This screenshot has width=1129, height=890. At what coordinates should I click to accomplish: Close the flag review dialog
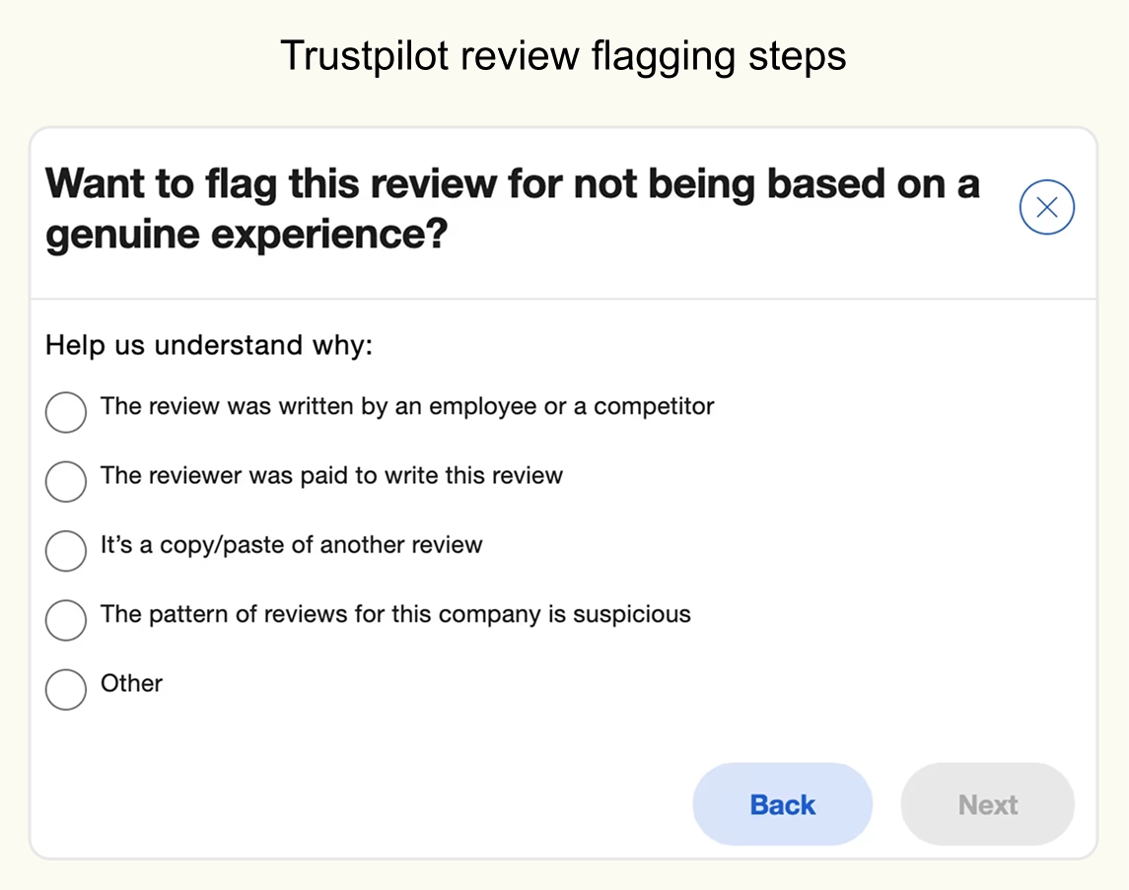(1046, 207)
